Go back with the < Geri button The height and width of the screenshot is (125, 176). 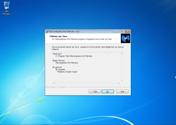click(x=95, y=91)
